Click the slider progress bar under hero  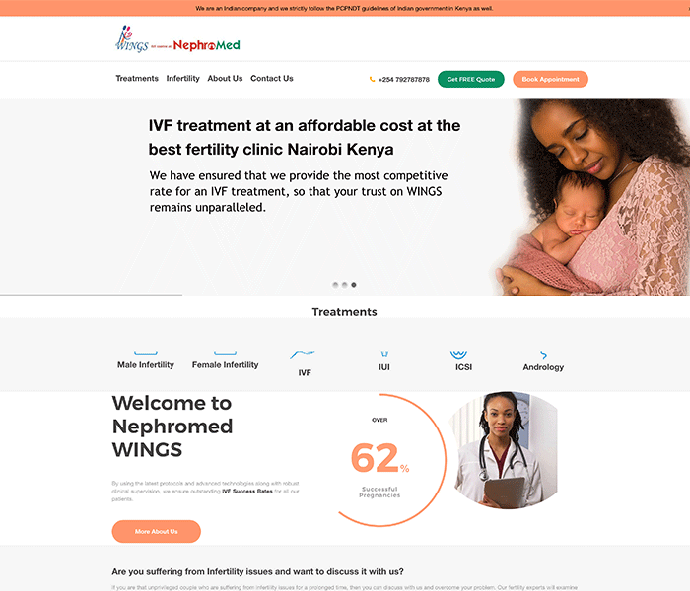91,295
